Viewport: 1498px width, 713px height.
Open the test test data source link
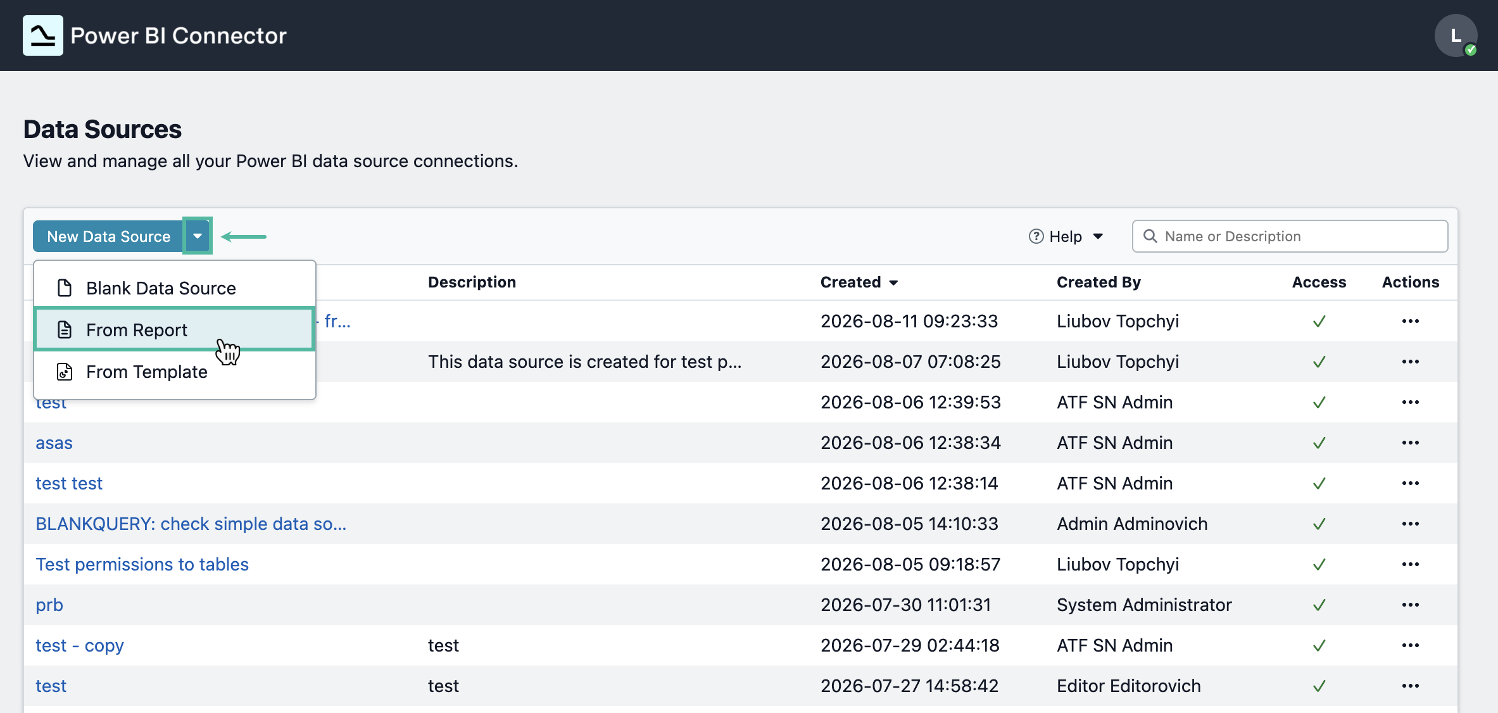69,483
